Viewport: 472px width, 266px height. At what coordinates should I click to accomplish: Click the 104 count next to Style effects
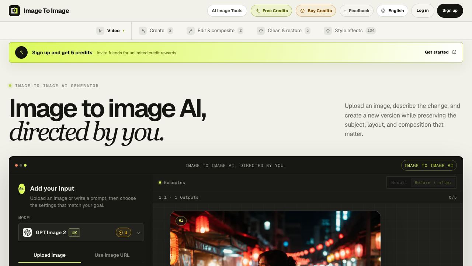coord(371,31)
